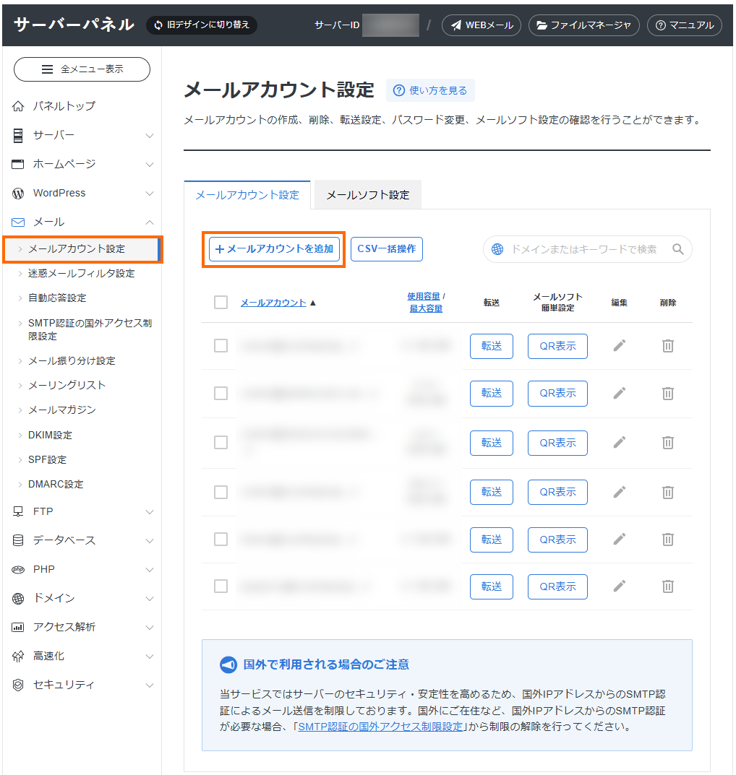The height and width of the screenshot is (775, 736).
Task: Click the home icon beside パネルトップ
Action: click(18, 105)
